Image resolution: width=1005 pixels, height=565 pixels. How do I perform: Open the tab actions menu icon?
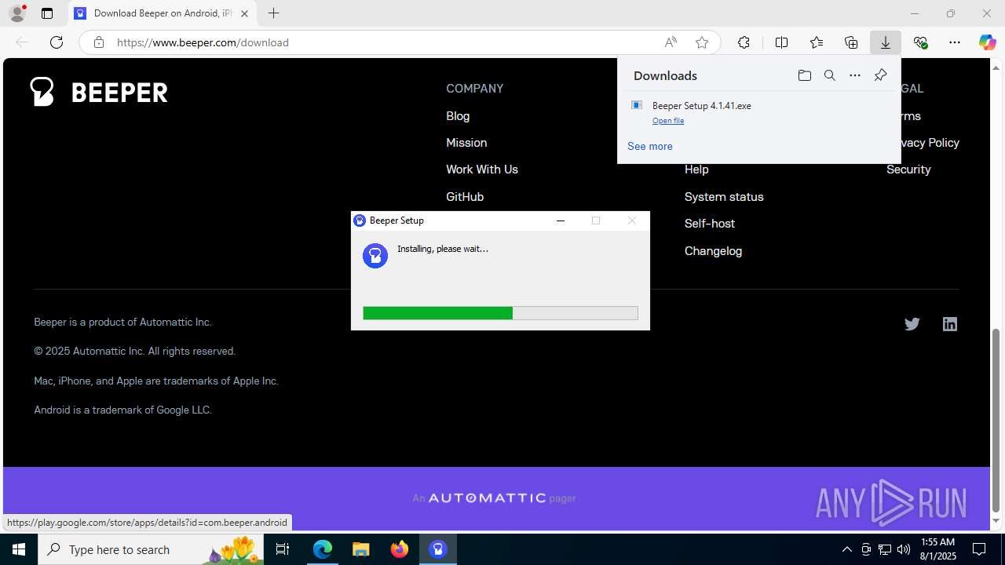tap(47, 13)
